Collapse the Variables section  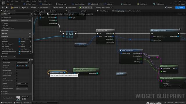tap(1, 36)
